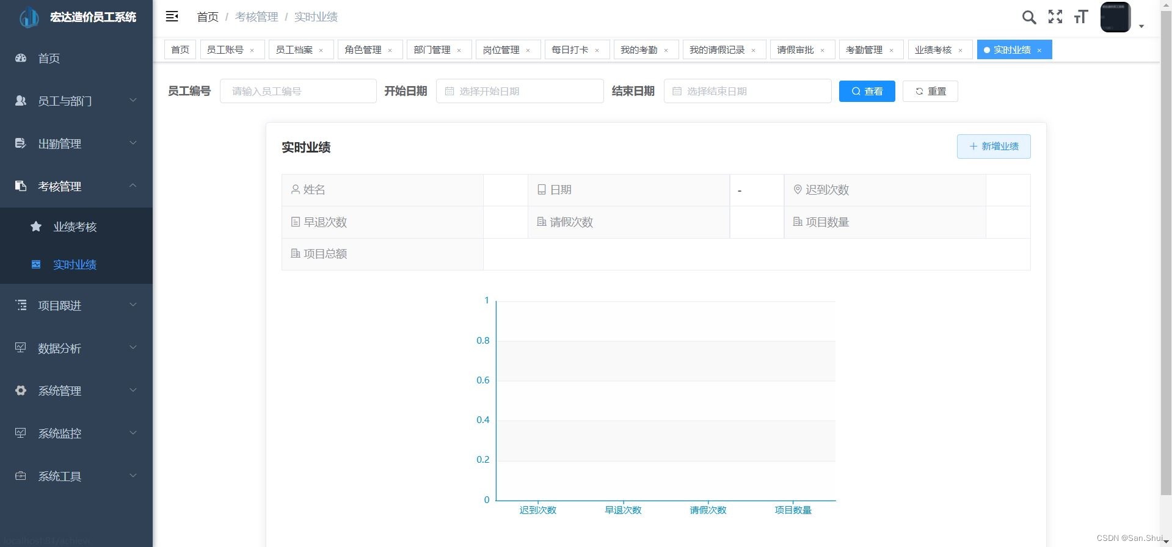Expand the 出勤管理 menu chevron
The image size is (1172, 547).
pyautogui.click(x=133, y=143)
